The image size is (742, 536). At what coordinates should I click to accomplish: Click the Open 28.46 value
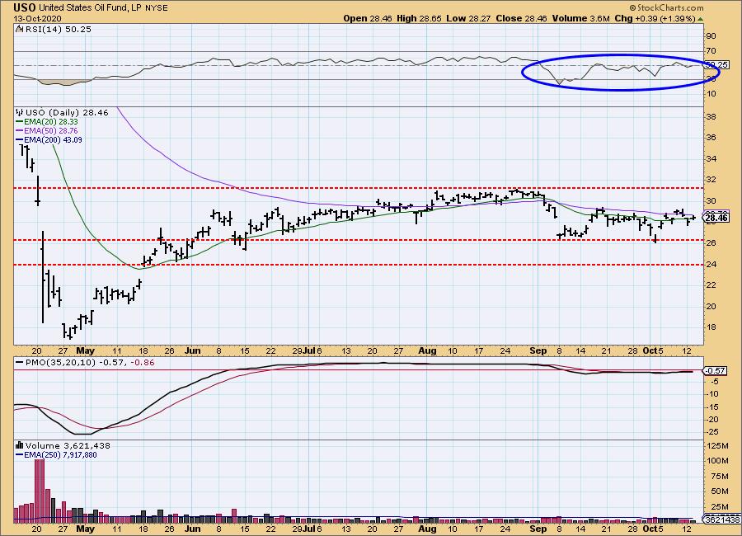[x=367, y=18]
